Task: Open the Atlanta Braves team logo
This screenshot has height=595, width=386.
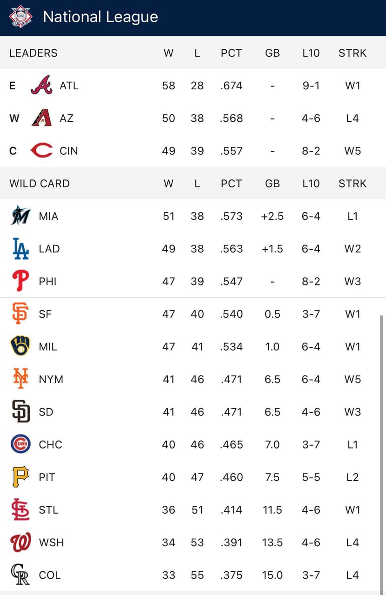Action: [x=41, y=86]
